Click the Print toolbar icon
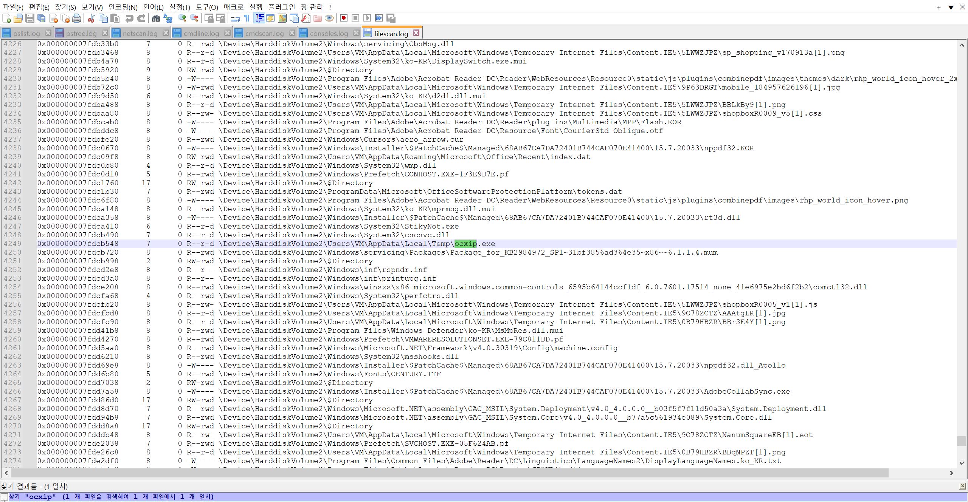The width and height of the screenshot is (968, 502). tap(77, 18)
